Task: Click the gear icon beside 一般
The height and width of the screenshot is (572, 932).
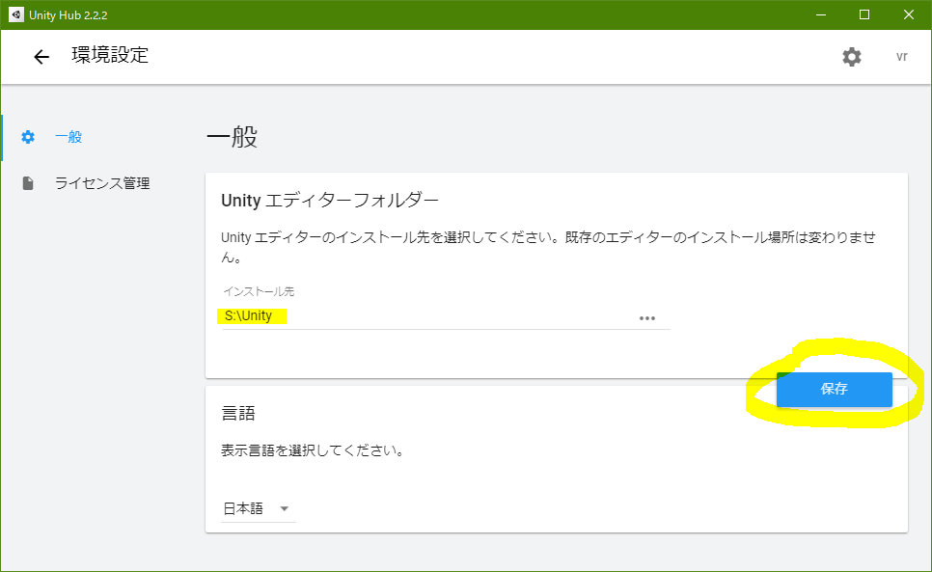Action: (28, 137)
